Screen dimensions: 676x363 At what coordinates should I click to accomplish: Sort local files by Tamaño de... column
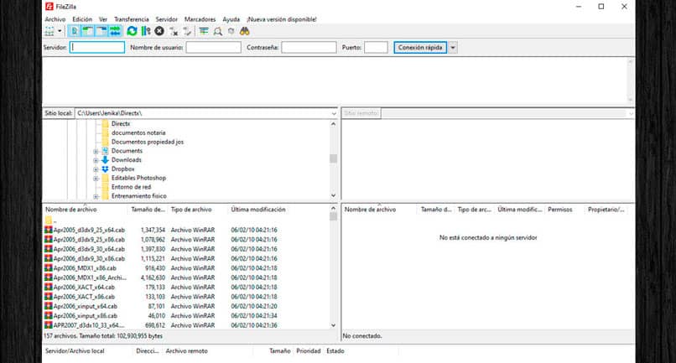[148, 210]
